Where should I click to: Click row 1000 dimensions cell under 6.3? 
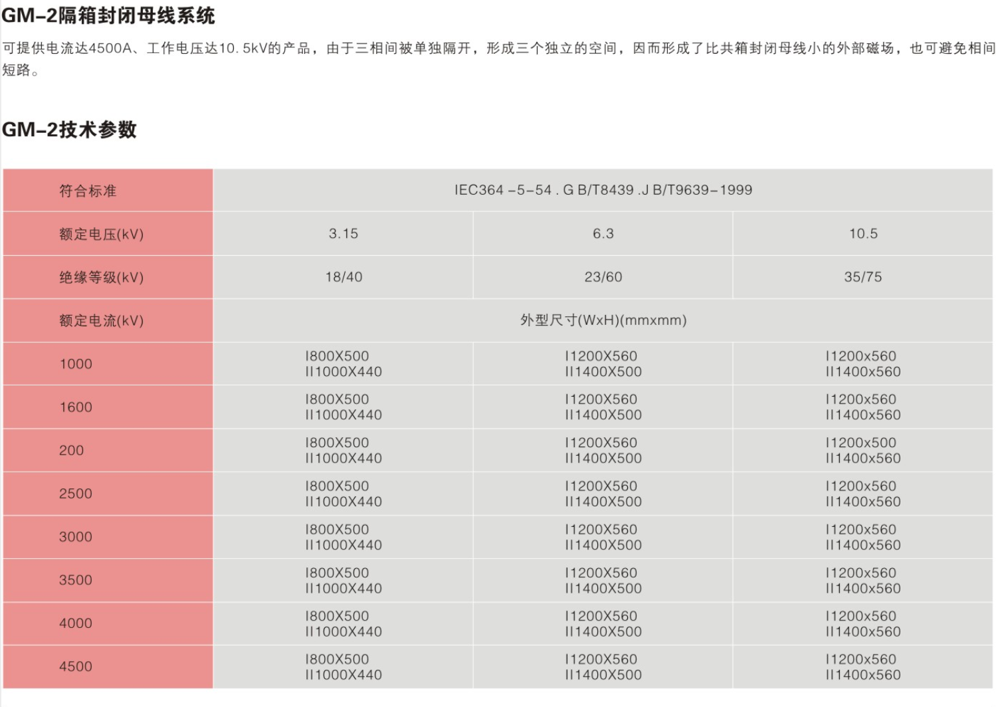tap(603, 363)
